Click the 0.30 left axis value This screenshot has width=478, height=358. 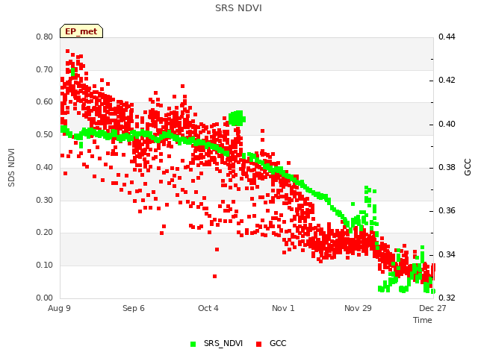coord(45,201)
